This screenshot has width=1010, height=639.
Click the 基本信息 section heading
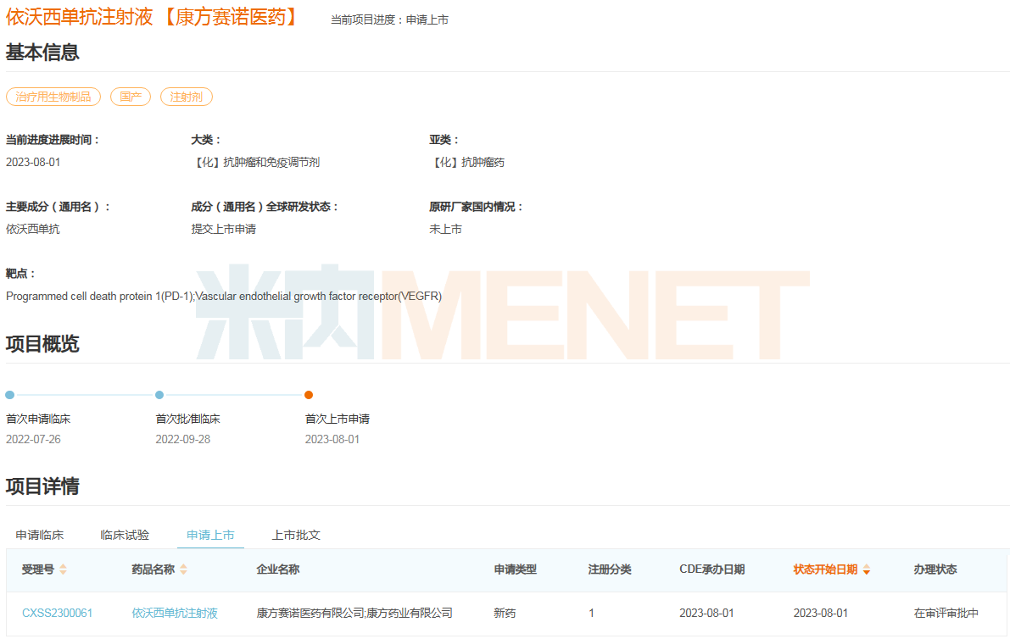click(42, 53)
